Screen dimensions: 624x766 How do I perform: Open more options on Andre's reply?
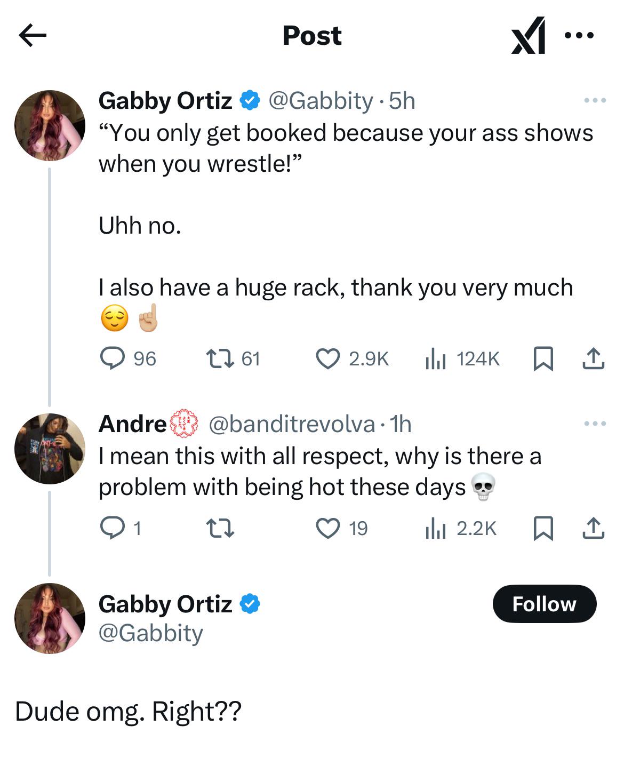click(595, 424)
